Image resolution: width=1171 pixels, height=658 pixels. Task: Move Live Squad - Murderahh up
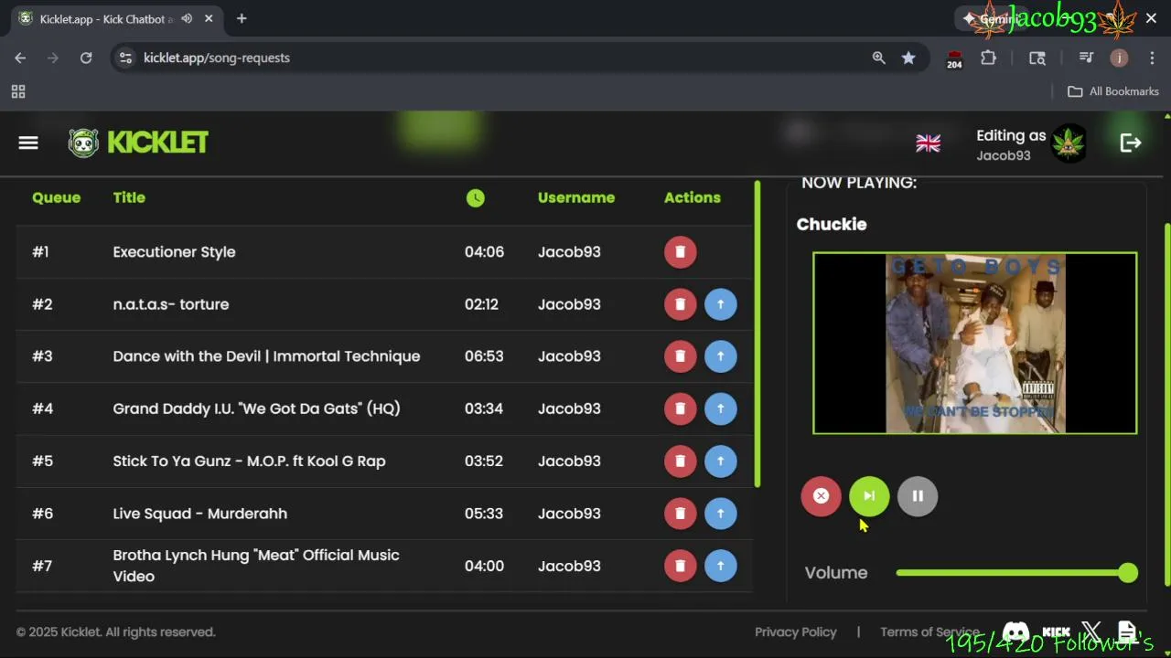coord(721,514)
